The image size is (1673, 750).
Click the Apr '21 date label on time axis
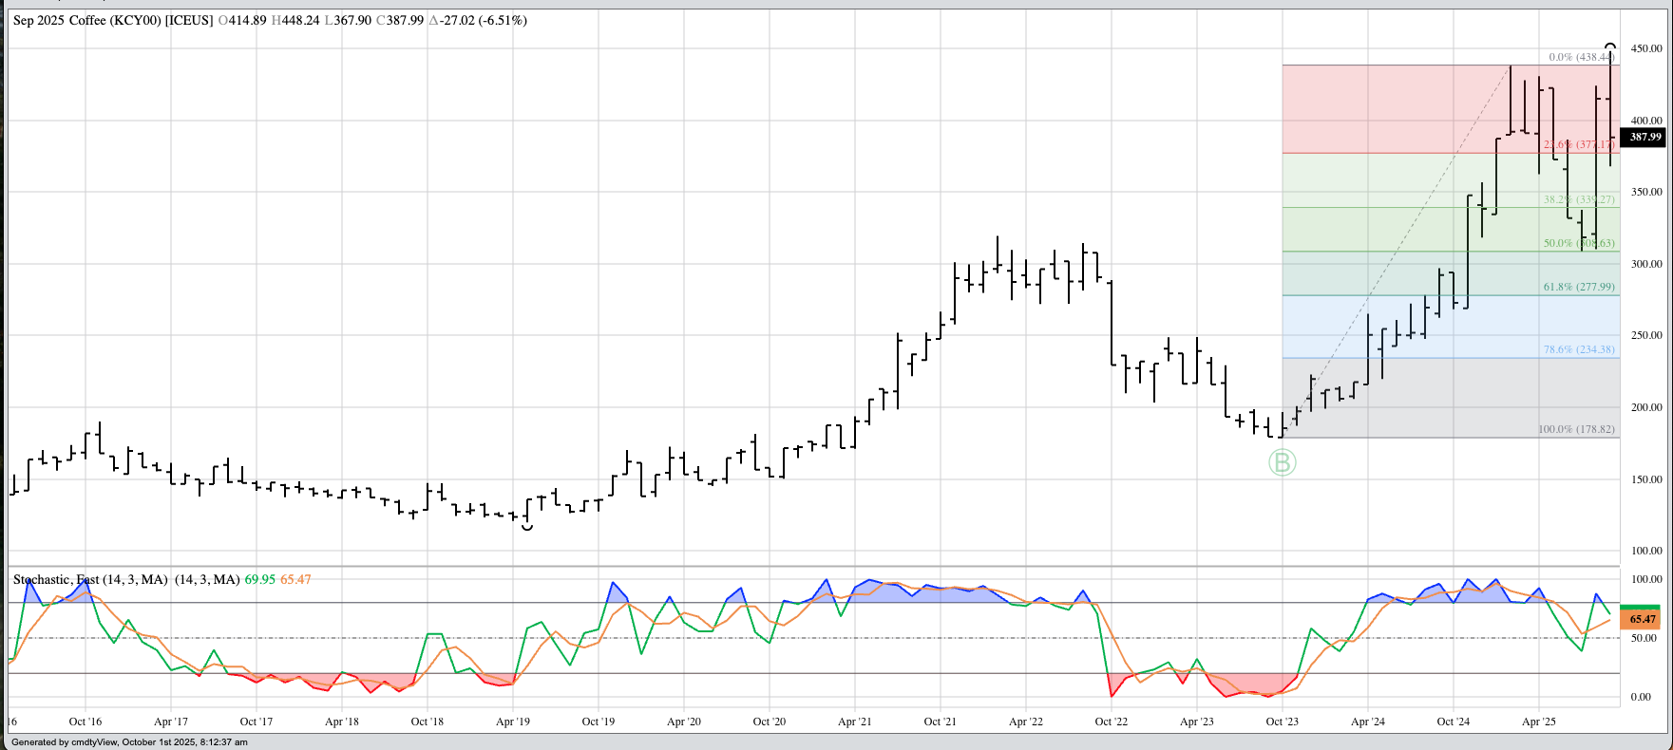tap(854, 722)
